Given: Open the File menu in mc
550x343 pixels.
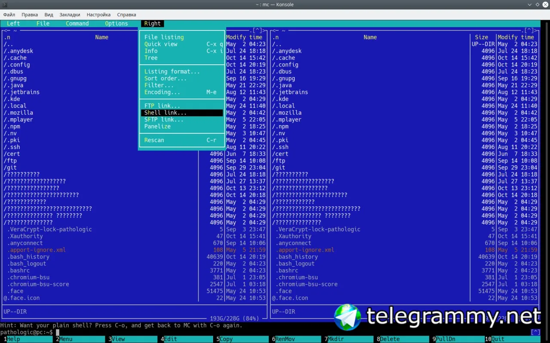Looking at the screenshot, I should point(43,24).
